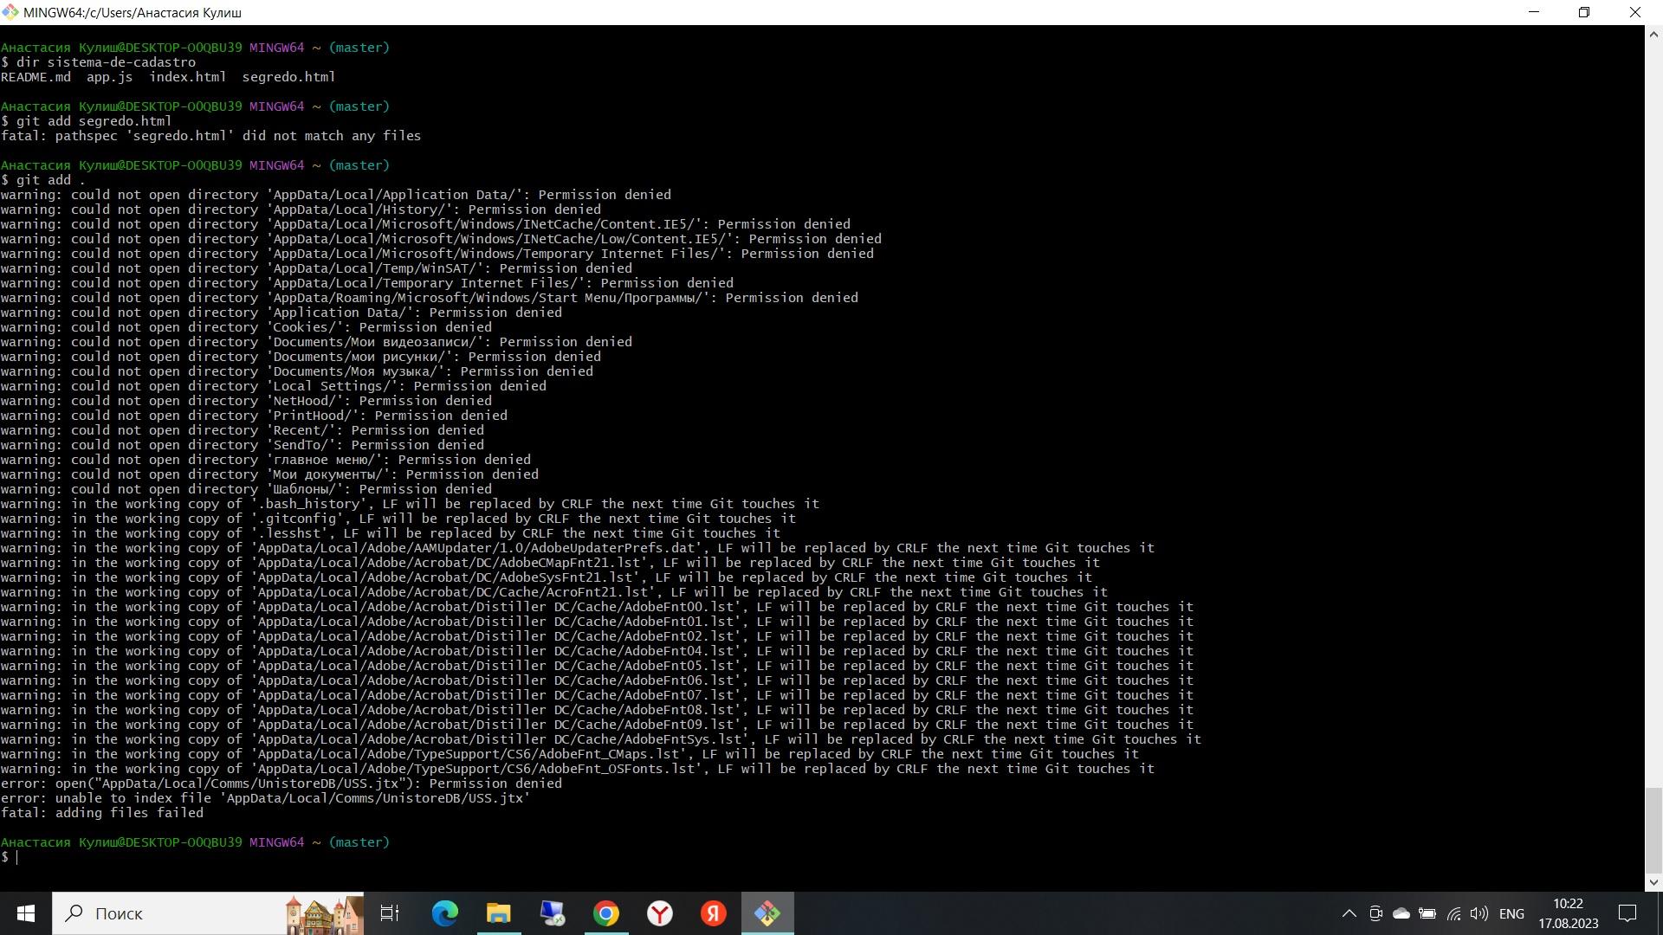Click the LF warning for '.lesshst'
This screenshot has width=1663, height=935.
[x=391, y=533]
